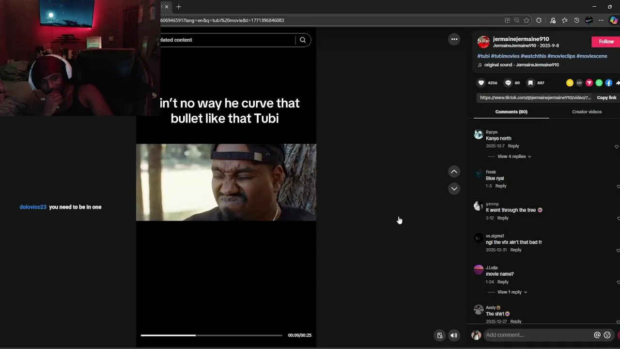Open the browser Extensions puzzle icon
This screenshot has width=620, height=349.
point(539,20)
